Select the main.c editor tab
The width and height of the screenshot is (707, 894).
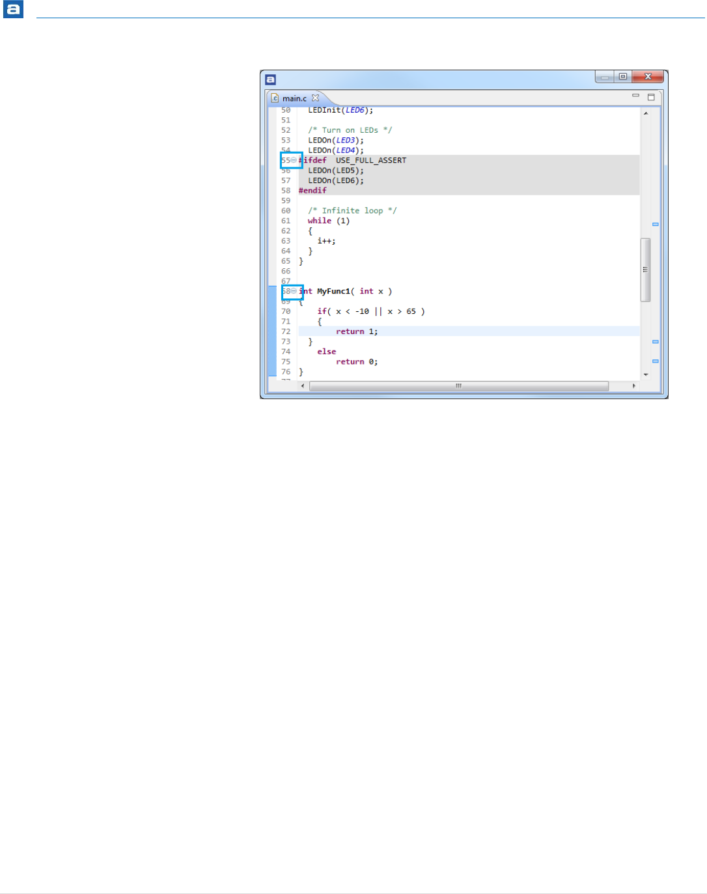pyautogui.click(x=294, y=98)
